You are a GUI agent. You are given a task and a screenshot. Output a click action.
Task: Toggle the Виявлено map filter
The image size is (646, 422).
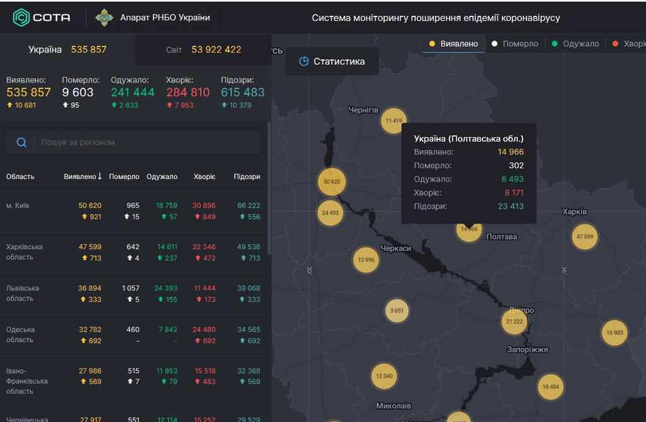point(454,44)
